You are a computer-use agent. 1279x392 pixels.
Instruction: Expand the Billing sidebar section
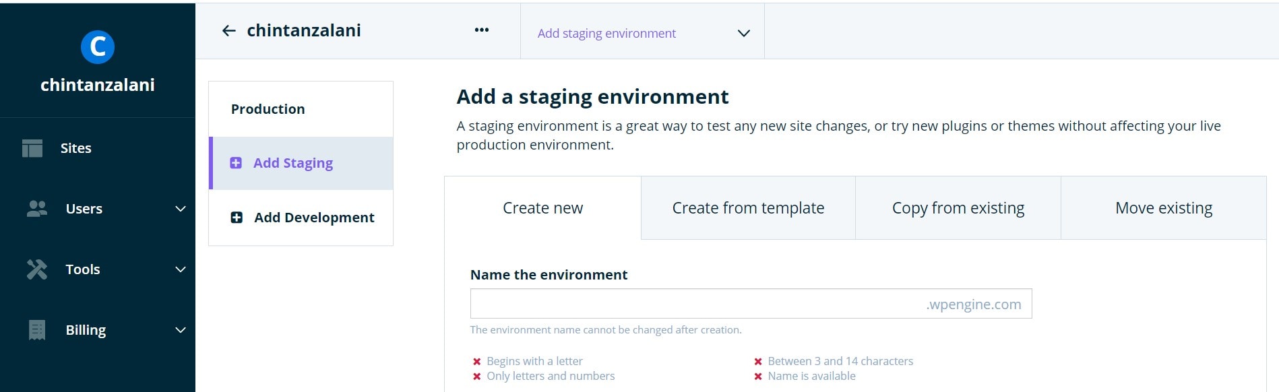click(x=180, y=330)
